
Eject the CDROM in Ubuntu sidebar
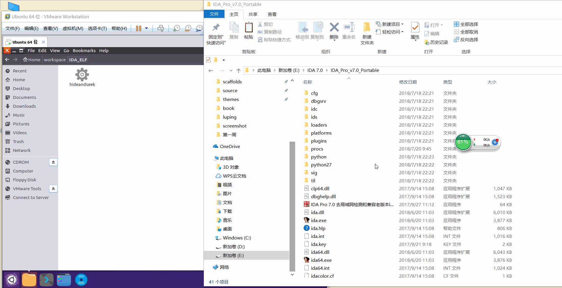pyautogui.click(x=53, y=162)
